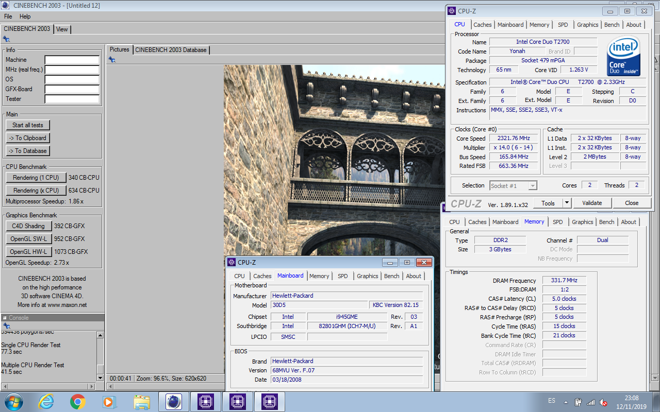
Task: Click the Core Speed value 2321.76 MHz
Action: (514, 139)
